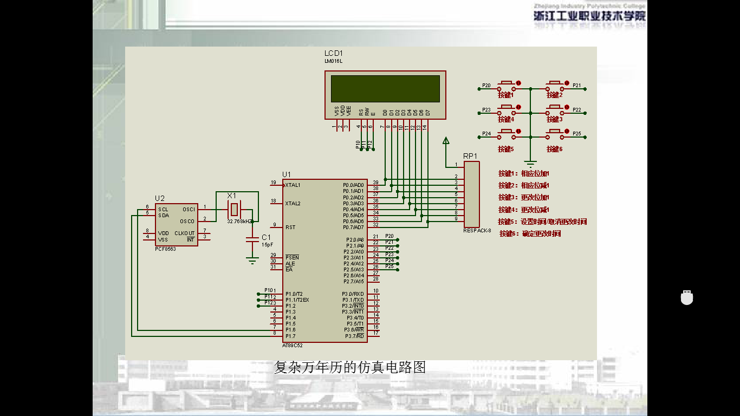Select the LCD1 component label

coord(334,53)
